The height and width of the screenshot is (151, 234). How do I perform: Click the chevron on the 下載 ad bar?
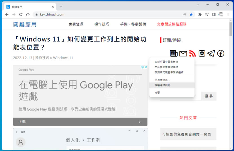[140, 122]
